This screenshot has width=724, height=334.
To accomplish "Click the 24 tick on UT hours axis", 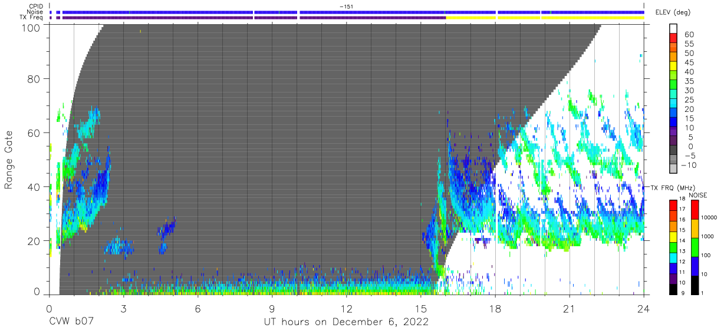I will pyautogui.click(x=644, y=308).
